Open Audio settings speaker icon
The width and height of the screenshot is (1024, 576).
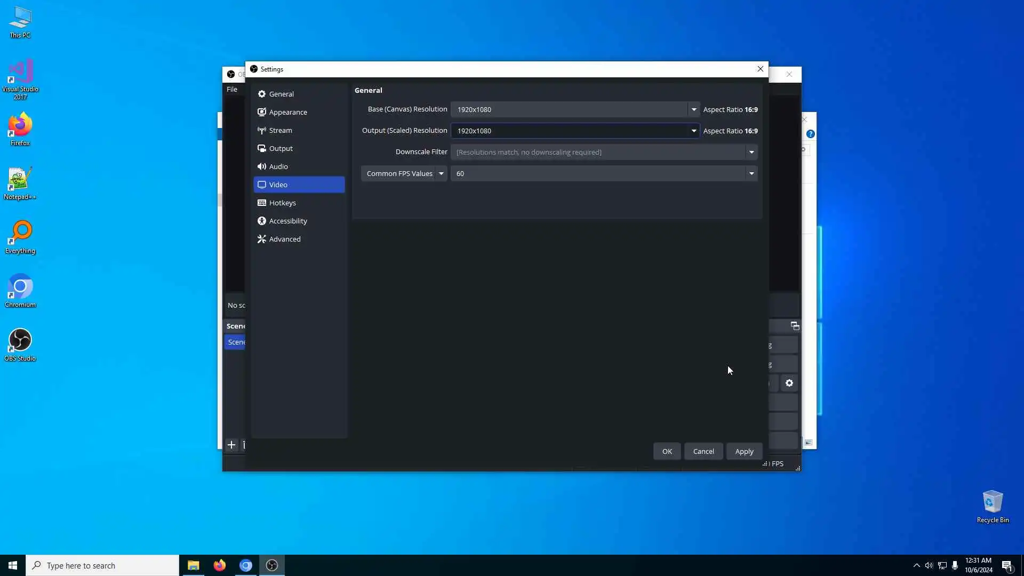click(x=278, y=166)
